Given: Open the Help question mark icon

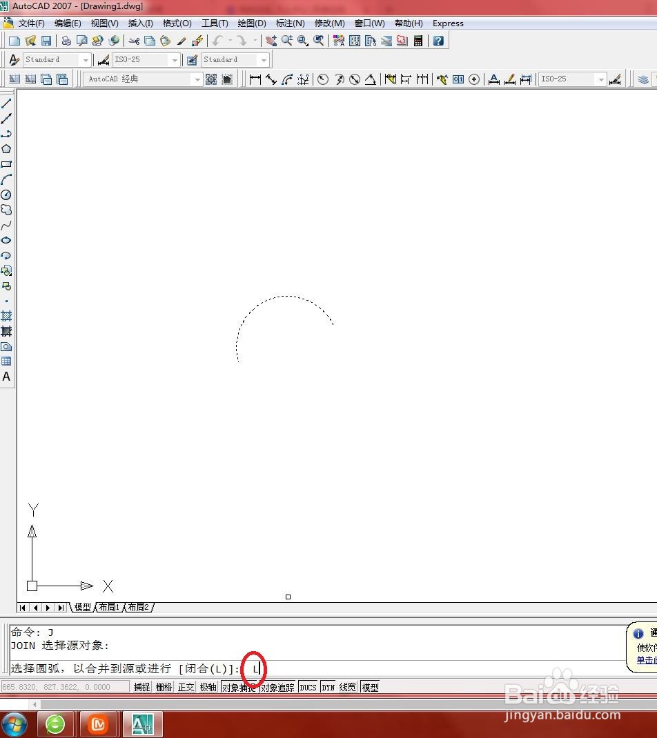Looking at the screenshot, I should coord(438,41).
